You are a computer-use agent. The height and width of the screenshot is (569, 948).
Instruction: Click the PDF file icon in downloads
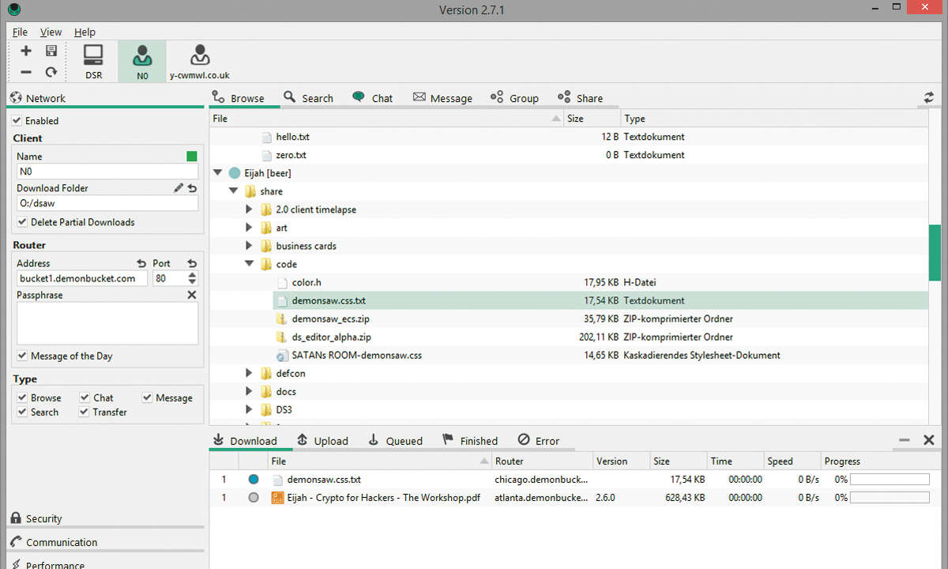277,498
